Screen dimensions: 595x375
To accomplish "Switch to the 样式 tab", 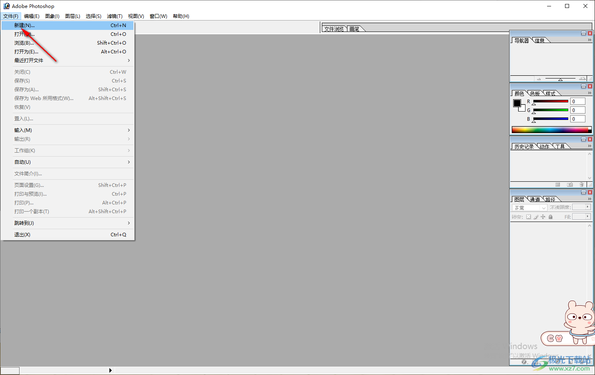I will point(551,93).
